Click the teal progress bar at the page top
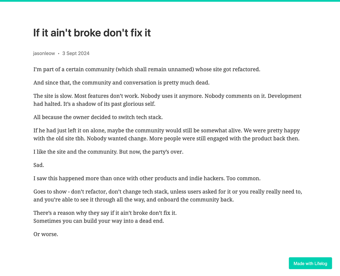The height and width of the screenshot is (276, 340). (170, 1)
